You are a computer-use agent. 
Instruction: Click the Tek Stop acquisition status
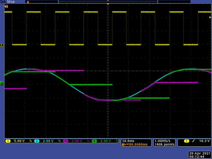pos(7,2)
